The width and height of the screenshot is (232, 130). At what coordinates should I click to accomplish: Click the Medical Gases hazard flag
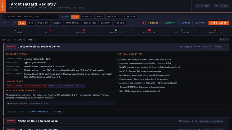click(x=55, y=86)
